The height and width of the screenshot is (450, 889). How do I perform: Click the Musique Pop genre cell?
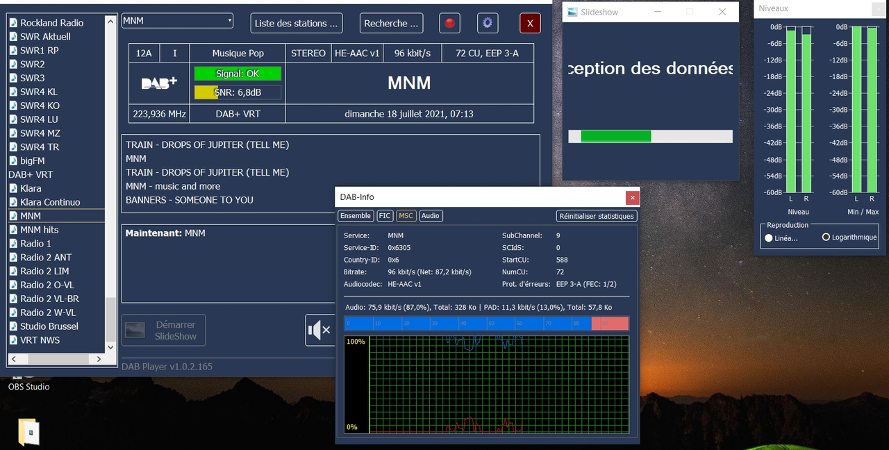(x=238, y=53)
